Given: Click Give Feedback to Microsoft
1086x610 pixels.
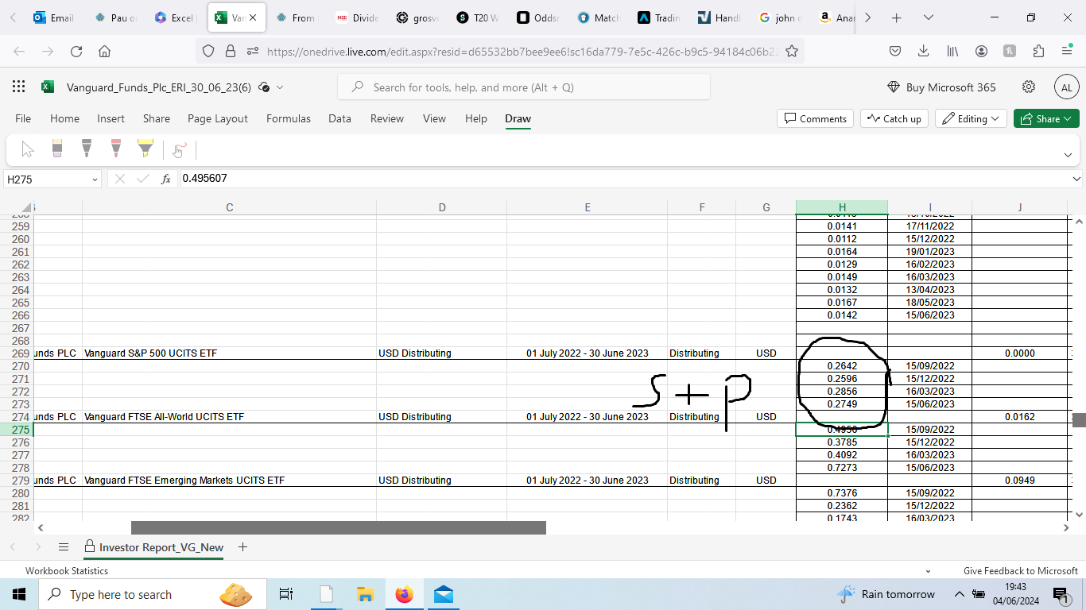Looking at the screenshot, I should coord(1021,571).
